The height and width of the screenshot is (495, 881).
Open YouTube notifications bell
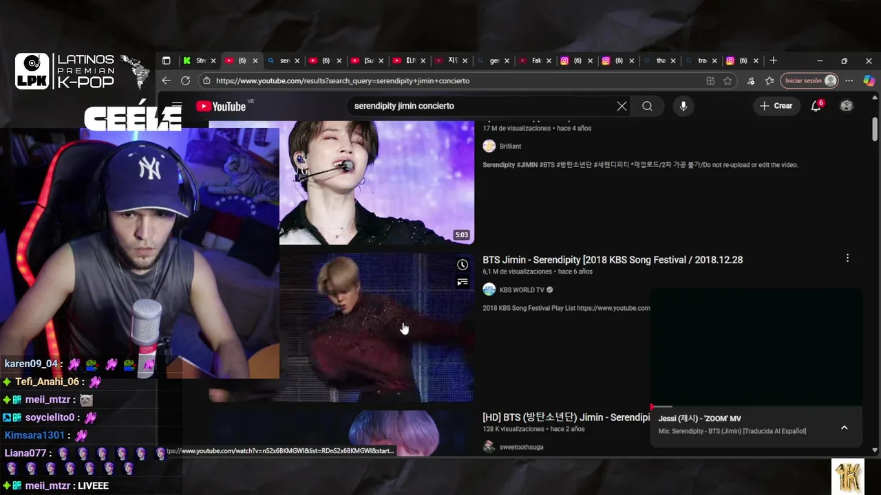(816, 106)
